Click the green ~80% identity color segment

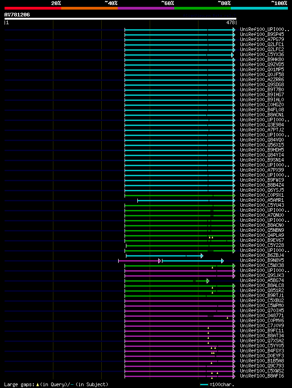(x=203, y=8)
